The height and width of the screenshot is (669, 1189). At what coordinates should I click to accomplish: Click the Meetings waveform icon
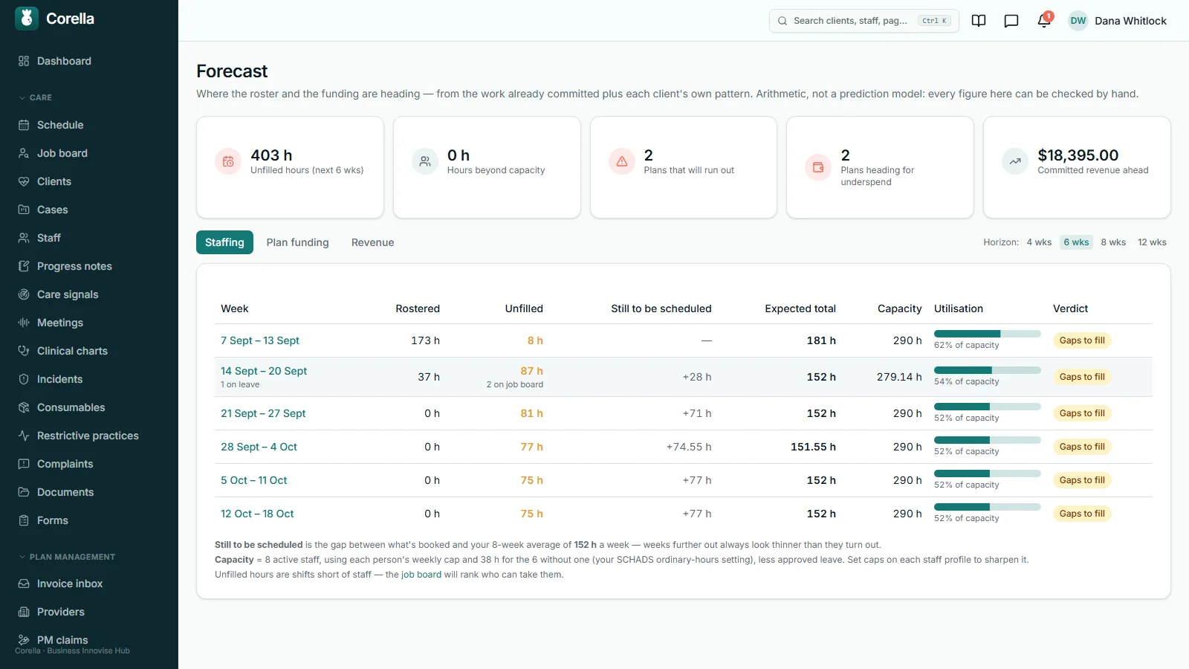[24, 323]
